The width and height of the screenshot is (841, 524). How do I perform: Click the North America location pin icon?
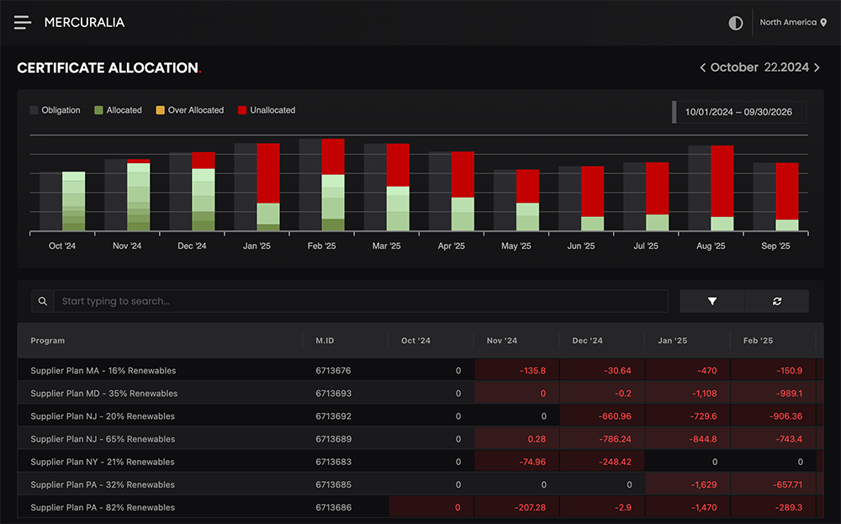[824, 23]
